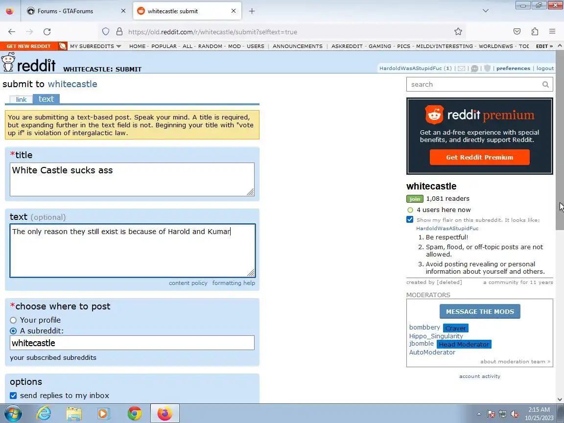The image size is (564, 423).
Task: Open Google Chrome from the taskbar
Action: tap(134, 413)
